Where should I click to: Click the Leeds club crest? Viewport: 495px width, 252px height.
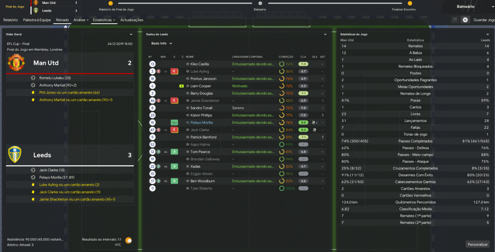15,154
